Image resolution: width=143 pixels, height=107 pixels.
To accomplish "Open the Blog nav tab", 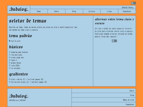I will pyautogui.click(x=74, y=11).
